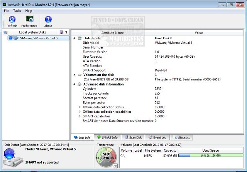Select the ATA Standart row
Image resolution: width=247 pixels, height=172 pixels.
click(157, 65)
